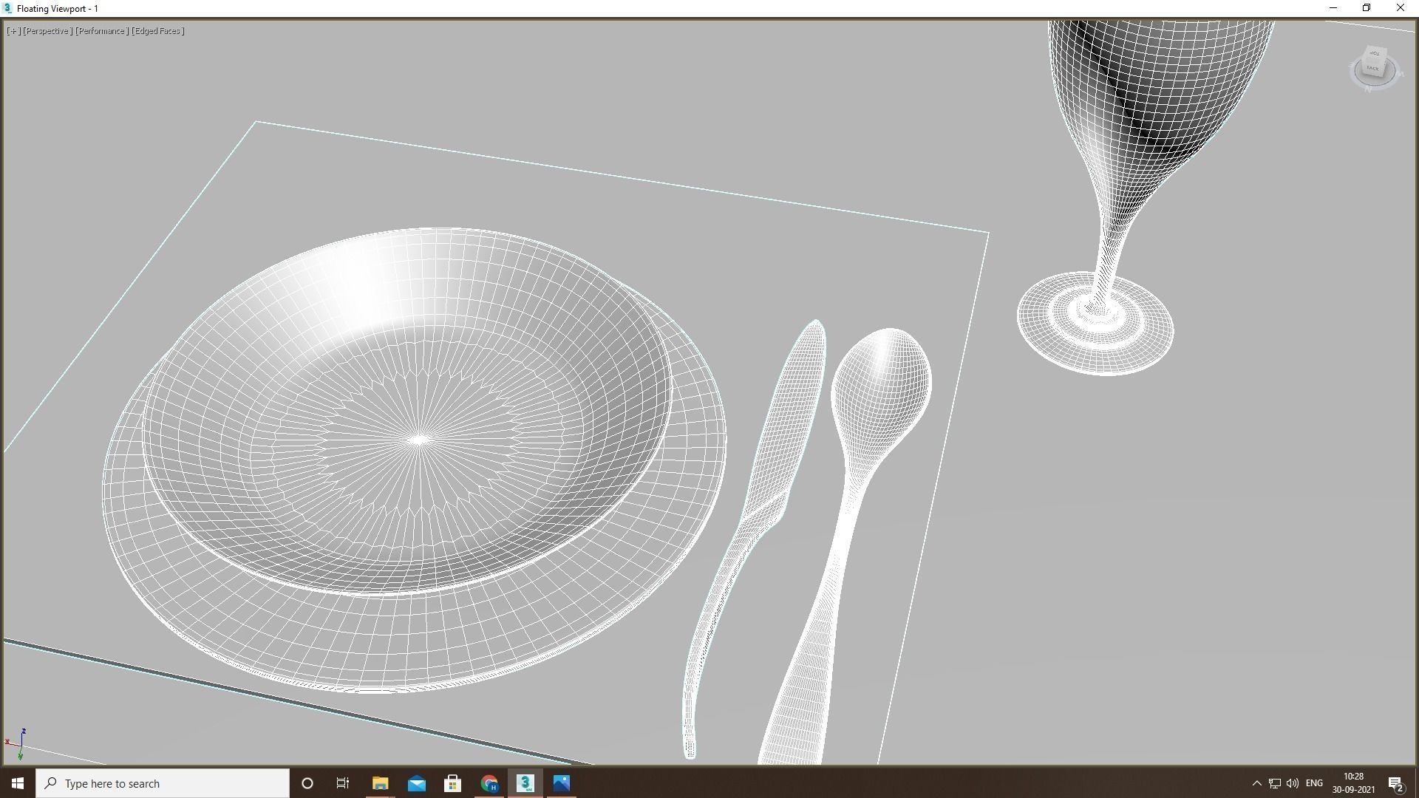Click the taskbar search box

[163, 783]
